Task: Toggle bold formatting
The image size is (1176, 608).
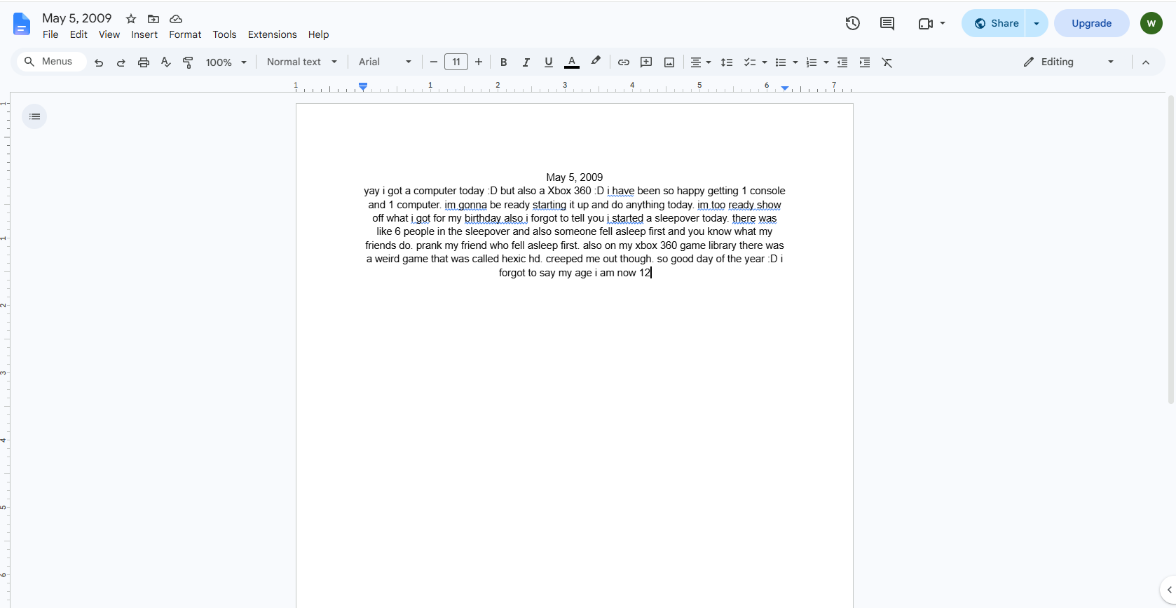Action: [503, 62]
